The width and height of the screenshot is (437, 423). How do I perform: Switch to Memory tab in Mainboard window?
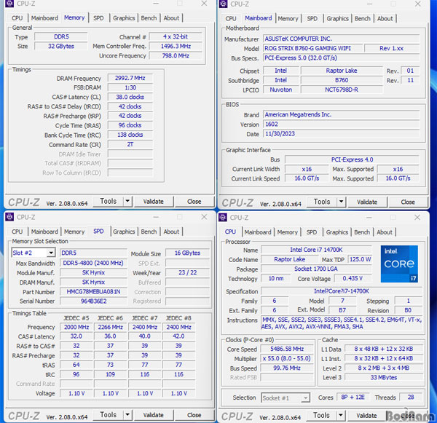click(288, 19)
